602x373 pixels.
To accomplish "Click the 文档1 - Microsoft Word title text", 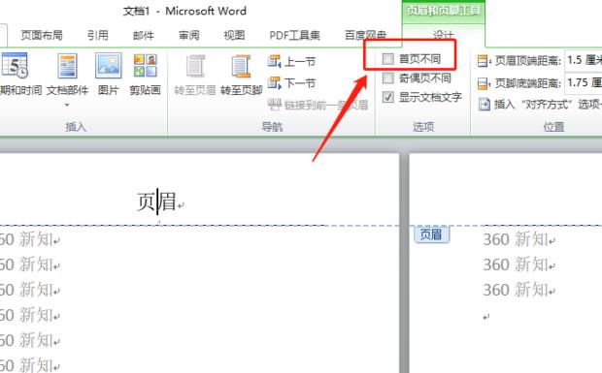I will 184,11.
